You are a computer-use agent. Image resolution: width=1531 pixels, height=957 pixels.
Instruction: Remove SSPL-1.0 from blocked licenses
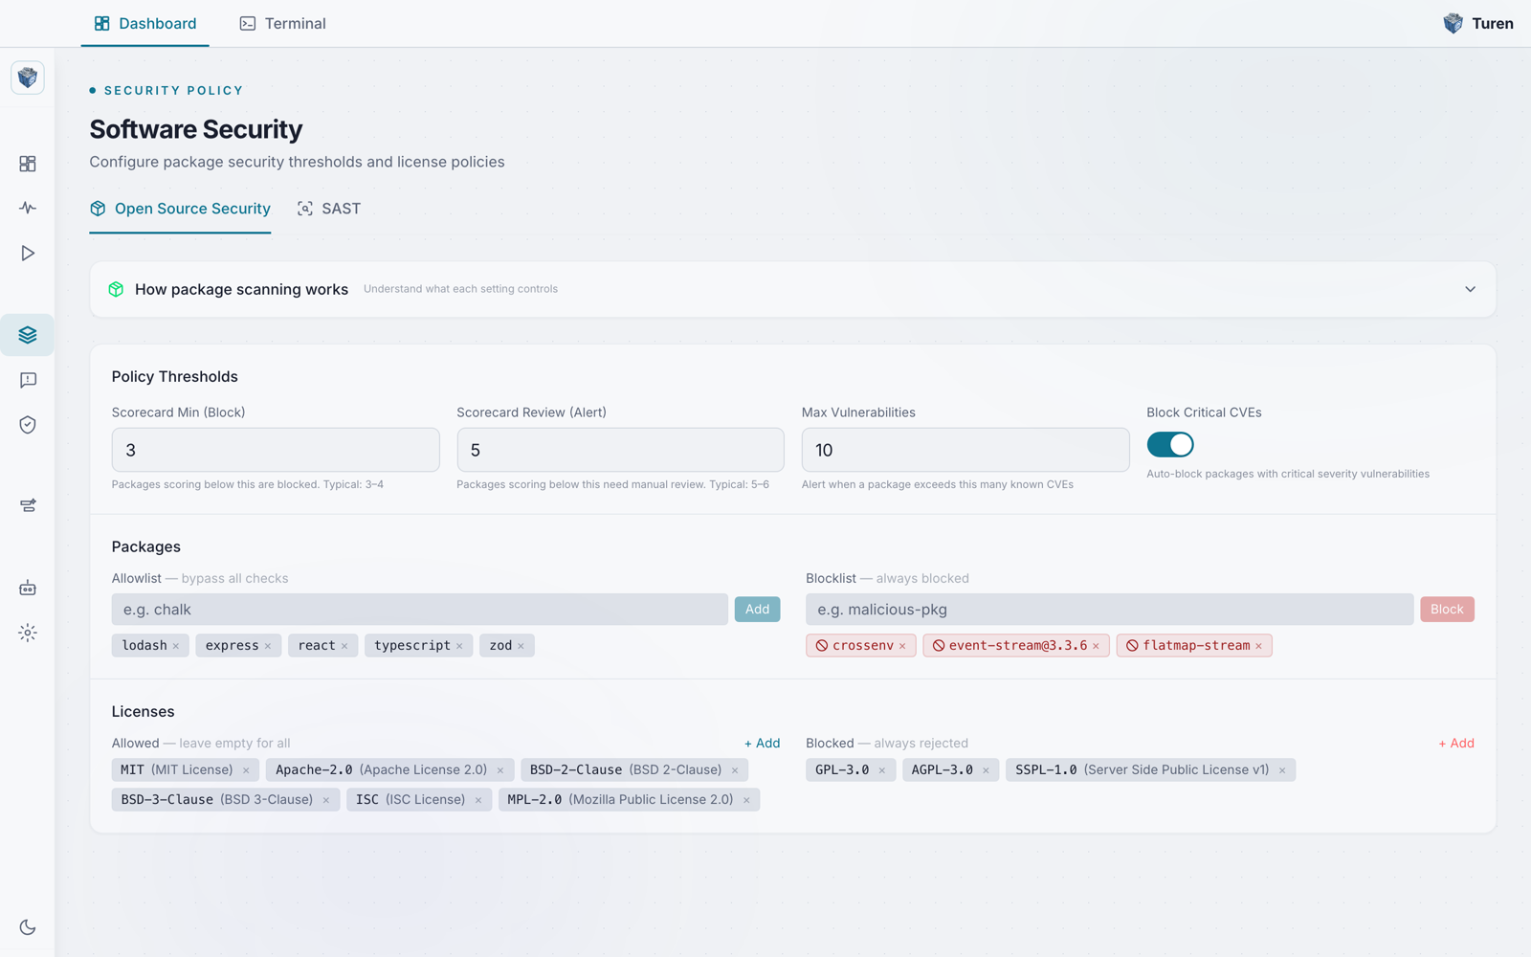tap(1282, 770)
